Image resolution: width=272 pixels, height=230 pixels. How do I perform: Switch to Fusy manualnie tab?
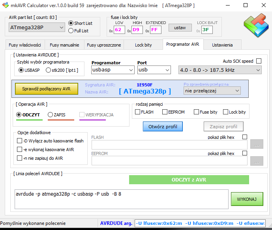64,45
